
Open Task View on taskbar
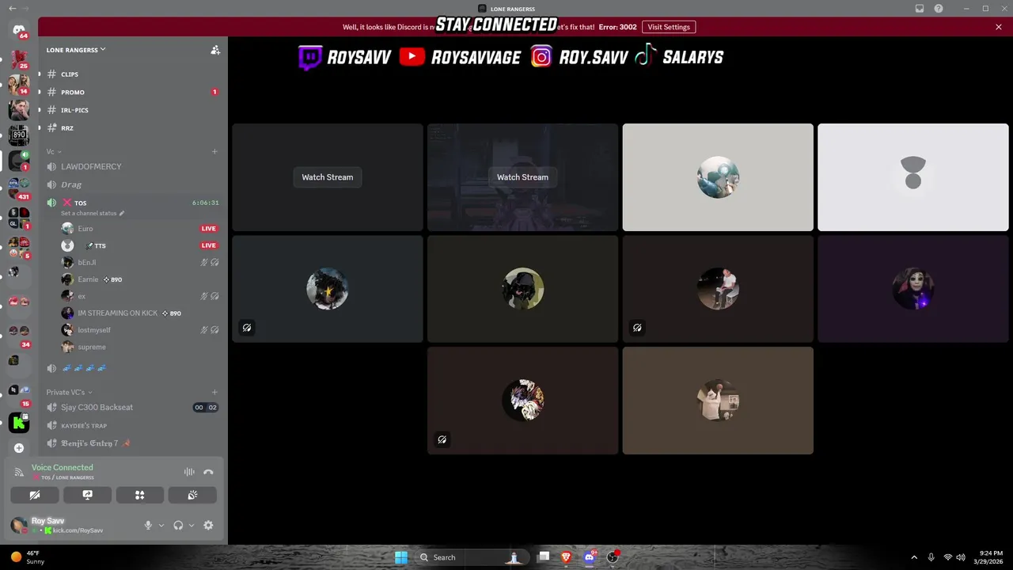coord(544,557)
